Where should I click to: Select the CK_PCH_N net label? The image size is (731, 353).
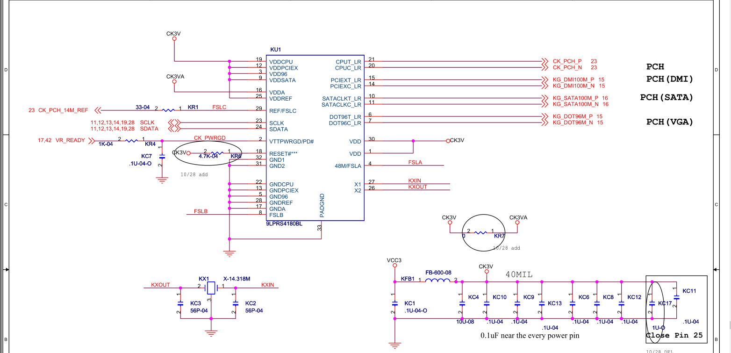[567, 67]
